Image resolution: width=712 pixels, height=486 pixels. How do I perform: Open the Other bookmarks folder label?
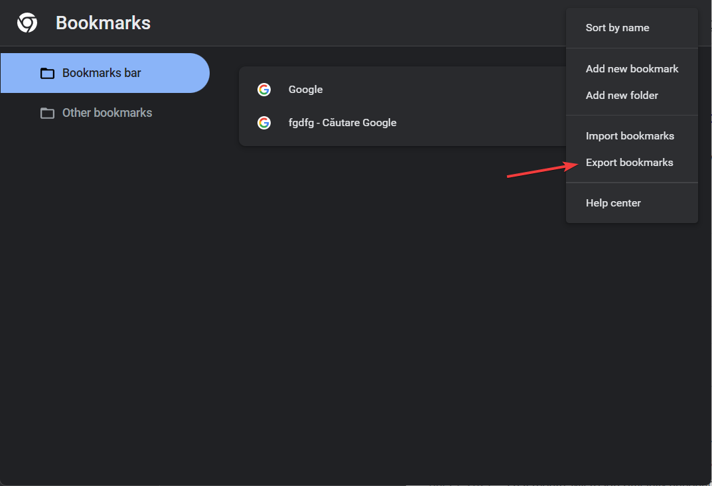coord(107,113)
